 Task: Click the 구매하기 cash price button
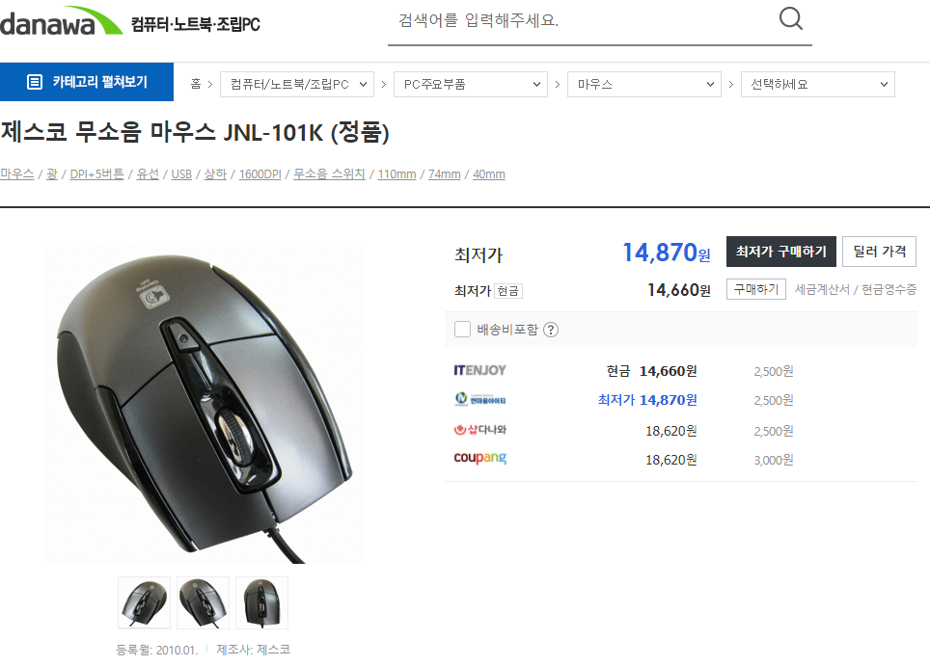tap(756, 289)
